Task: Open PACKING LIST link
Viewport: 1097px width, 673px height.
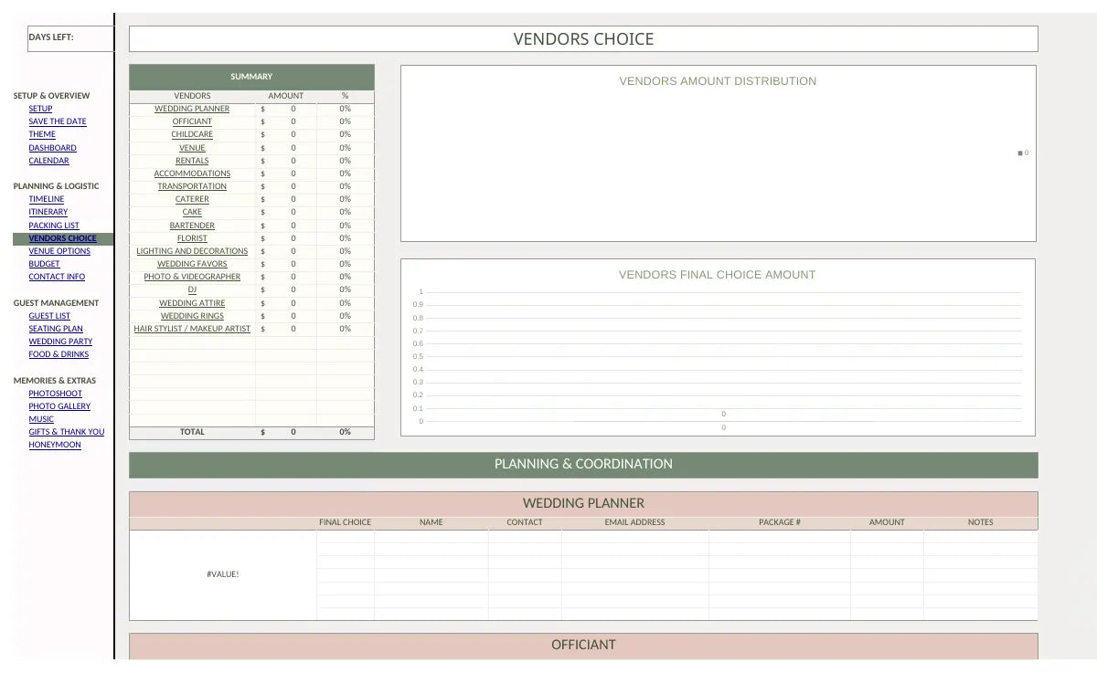Action: [54, 226]
